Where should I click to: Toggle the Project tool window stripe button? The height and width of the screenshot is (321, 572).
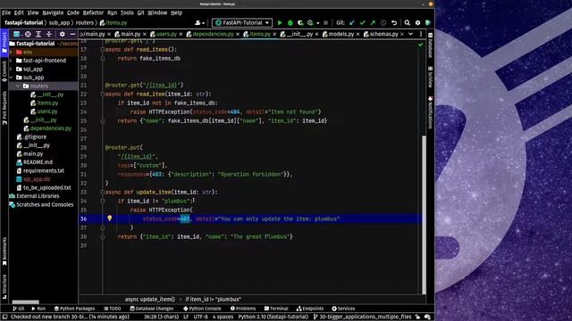tap(4, 43)
